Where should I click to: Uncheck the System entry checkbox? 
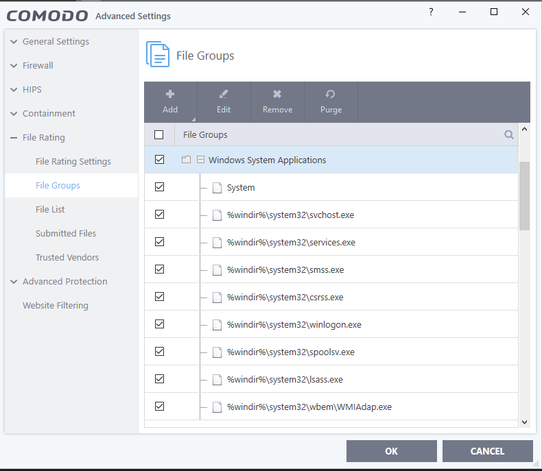(x=159, y=186)
